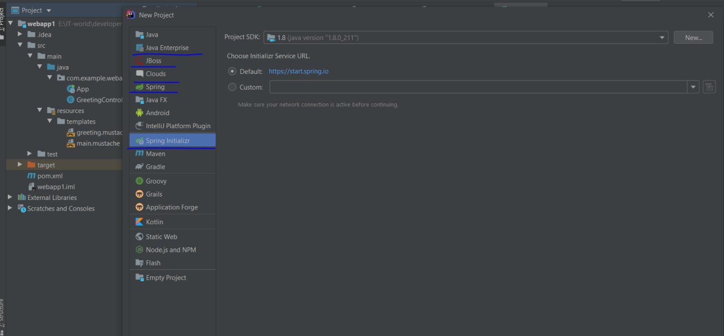
Task: Choose Gradle project type
Action: pos(173,167)
